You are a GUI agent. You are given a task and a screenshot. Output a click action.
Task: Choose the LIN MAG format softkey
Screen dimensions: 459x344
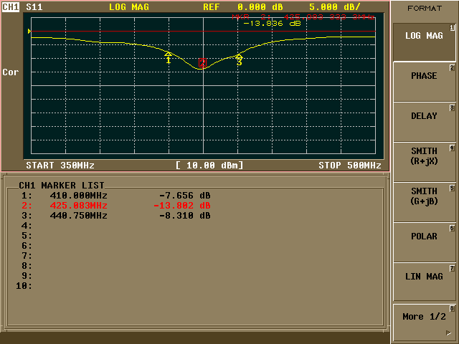pyautogui.click(x=424, y=282)
